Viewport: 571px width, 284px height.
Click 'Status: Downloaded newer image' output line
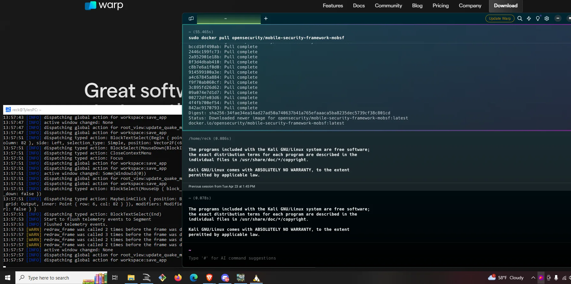point(298,118)
